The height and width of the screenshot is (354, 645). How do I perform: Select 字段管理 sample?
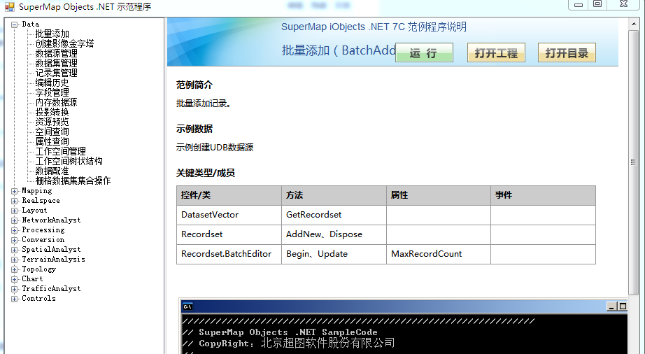52,92
